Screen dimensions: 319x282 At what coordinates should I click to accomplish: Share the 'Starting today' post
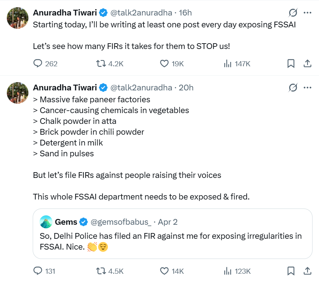click(307, 64)
